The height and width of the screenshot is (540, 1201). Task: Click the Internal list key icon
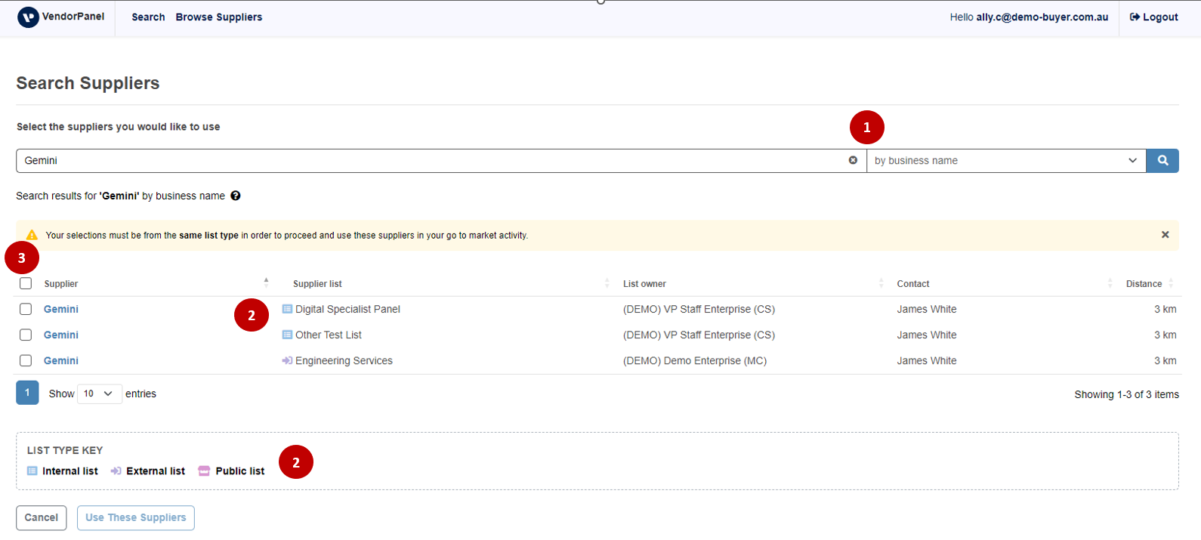coord(32,471)
